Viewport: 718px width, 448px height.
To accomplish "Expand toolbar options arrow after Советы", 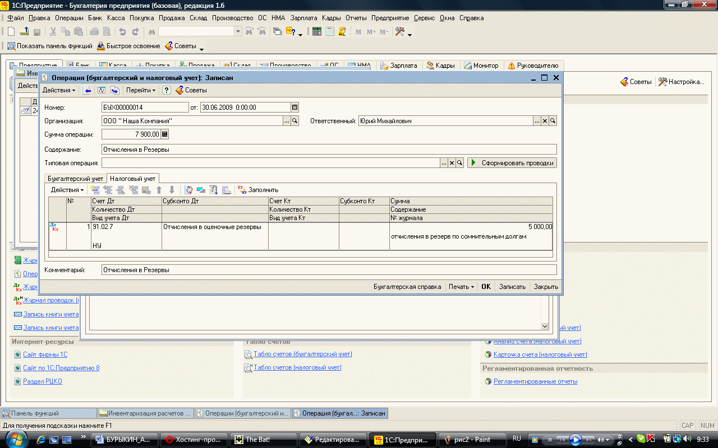I will pos(201,49).
